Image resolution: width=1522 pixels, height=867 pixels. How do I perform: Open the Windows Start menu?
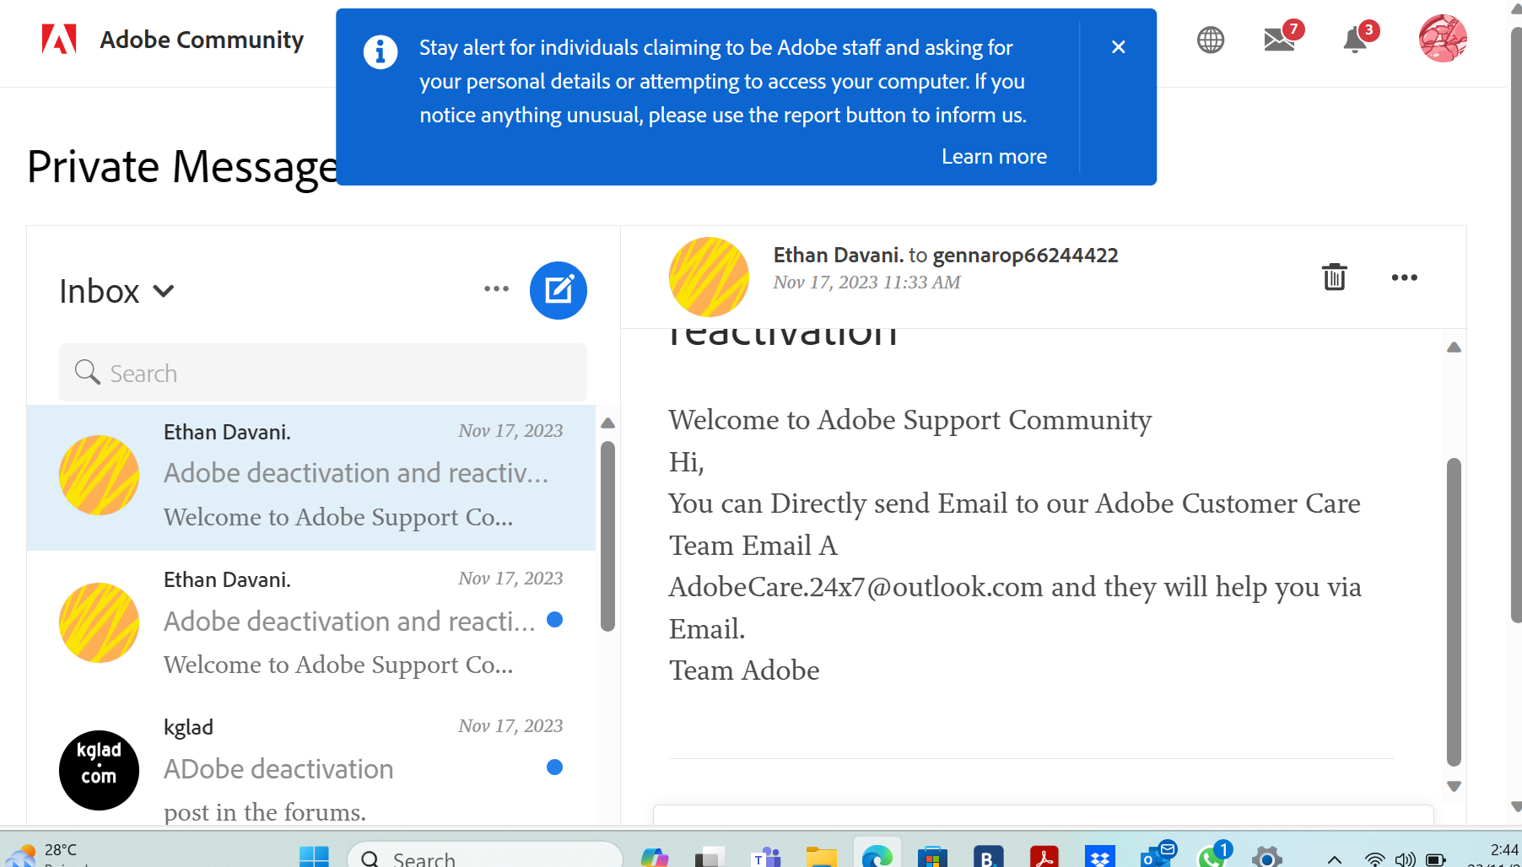tap(316, 856)
